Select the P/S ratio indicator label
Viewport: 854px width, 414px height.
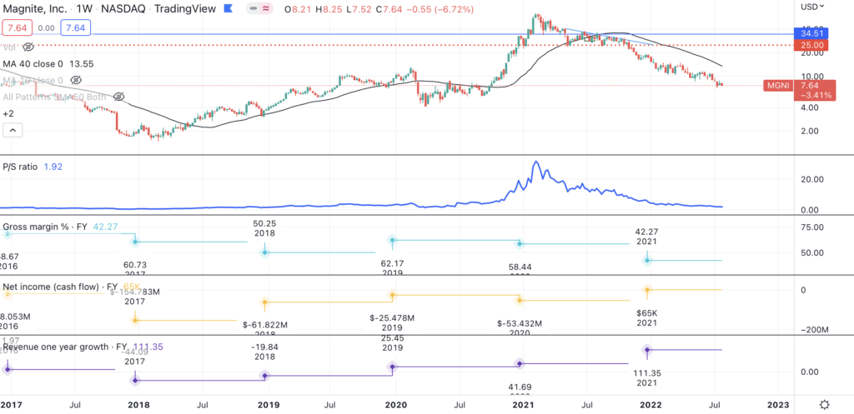[x=20, y=167]
